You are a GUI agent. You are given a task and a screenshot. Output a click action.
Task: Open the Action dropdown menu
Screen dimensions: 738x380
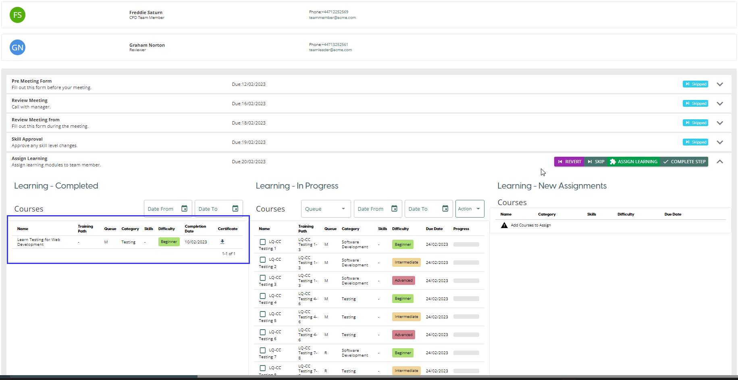click(470, 209)
